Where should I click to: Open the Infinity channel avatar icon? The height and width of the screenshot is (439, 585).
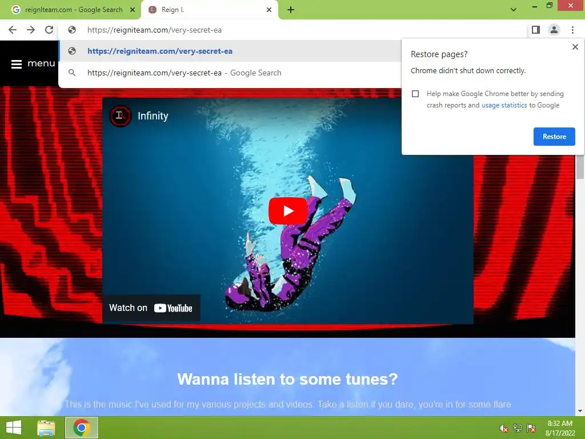[120, 115]
